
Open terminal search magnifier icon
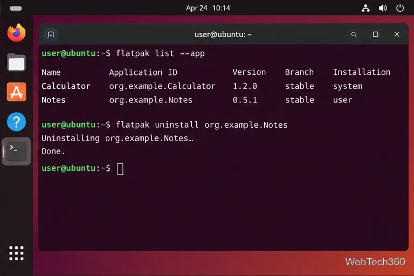[354, 34]
